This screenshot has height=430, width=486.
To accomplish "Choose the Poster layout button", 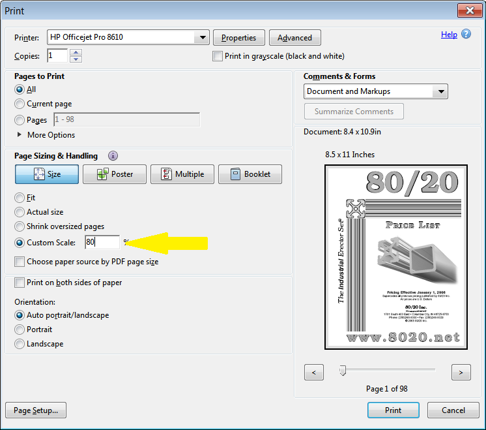I will pyautogui.click(x=115, y=174).
